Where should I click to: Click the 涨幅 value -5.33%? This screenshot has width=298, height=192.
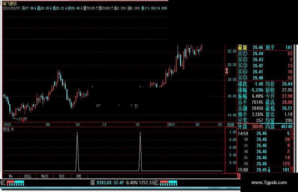[257, 90]
